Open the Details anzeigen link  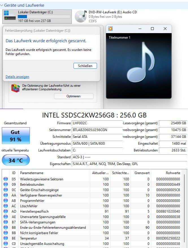tap(17, 76)
